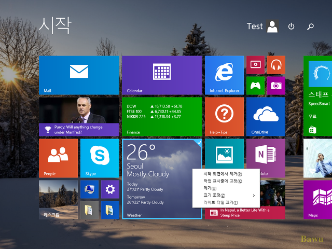Launch Internet Explorer tile
This screenshot has width=332, height=249.
224,75
